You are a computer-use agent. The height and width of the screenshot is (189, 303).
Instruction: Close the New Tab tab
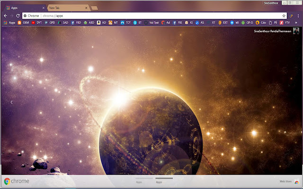pos(86,8)
